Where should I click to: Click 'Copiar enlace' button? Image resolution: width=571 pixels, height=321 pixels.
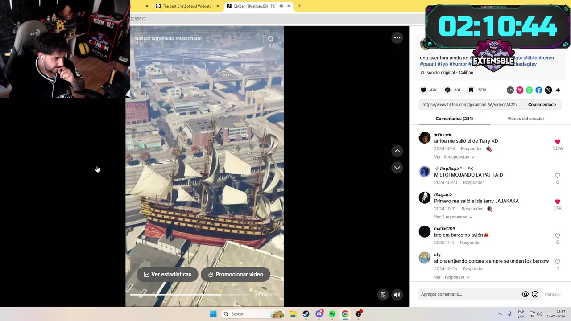542,105
